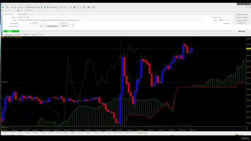Zoom out the chart toolbar icon
This screenshot has width=251, height=141.
(71, 7)
